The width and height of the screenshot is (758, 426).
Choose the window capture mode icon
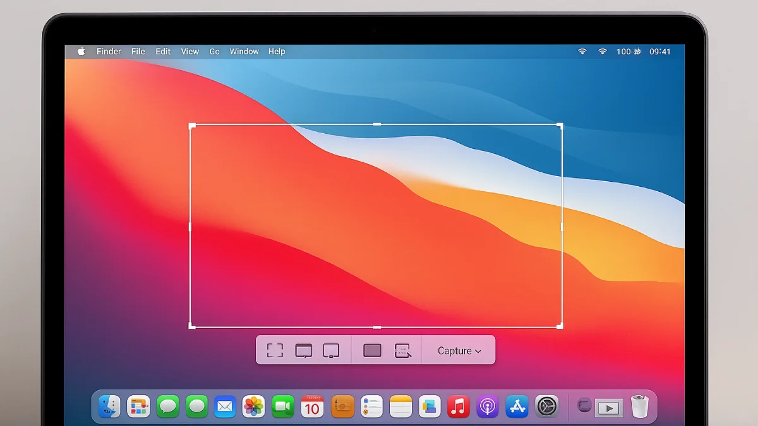click(304, 351)
